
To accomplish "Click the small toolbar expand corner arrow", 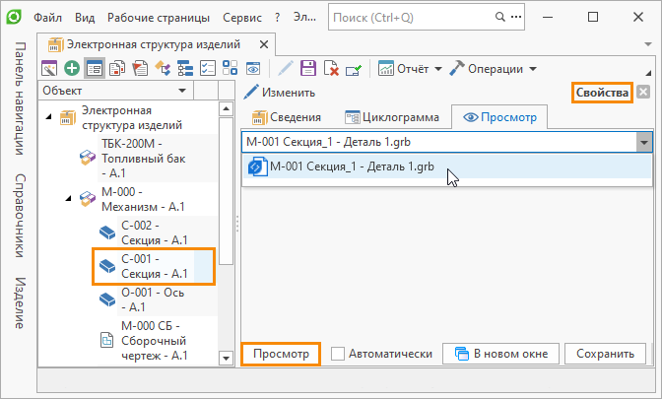I will [x=648, y=73].
